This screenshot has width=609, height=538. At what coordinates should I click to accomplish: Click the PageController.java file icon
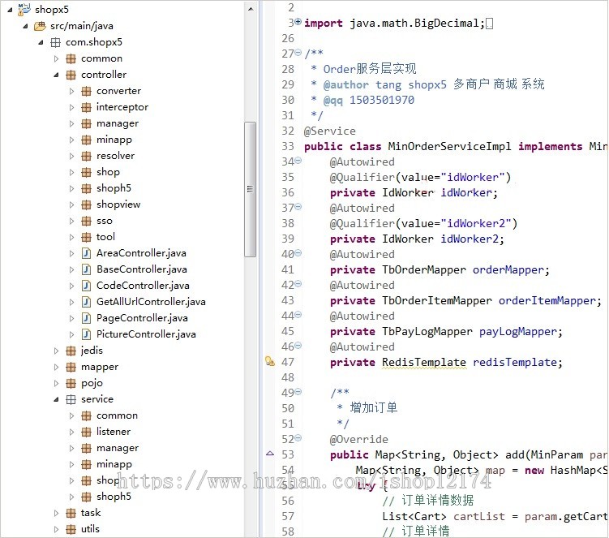(86, 318)
